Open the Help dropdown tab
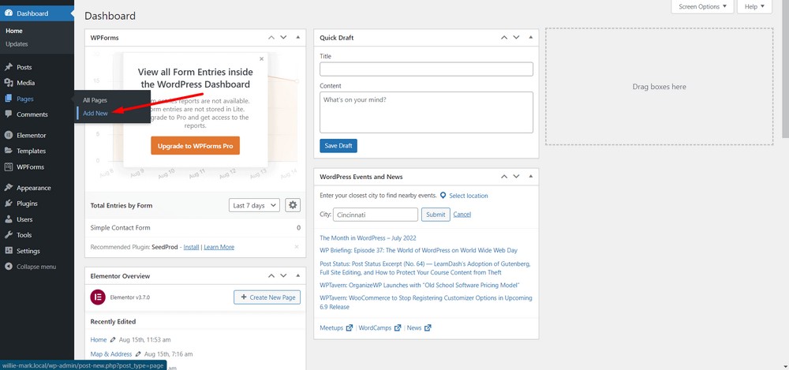The image size is (789, 370). pos(754,7)
